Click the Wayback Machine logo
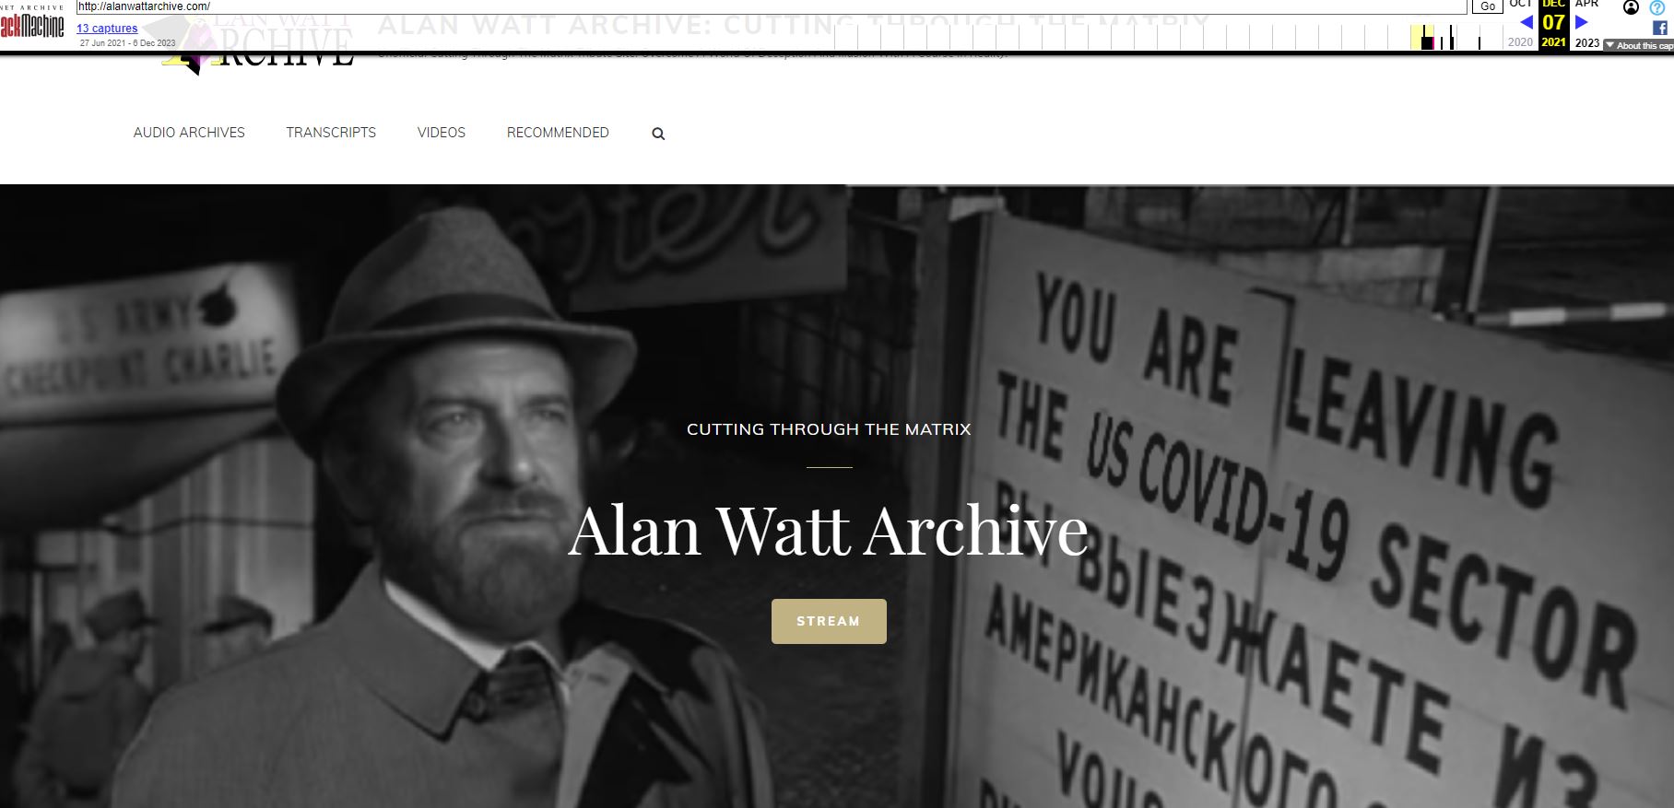Image resolution: width=1674 pixels, height=808 pixels. pos(32,24)
